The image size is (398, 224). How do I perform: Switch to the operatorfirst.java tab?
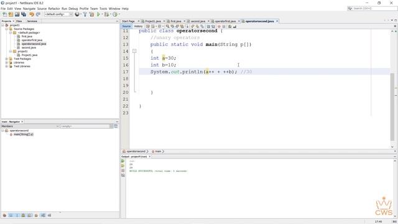pyautogui.click(x=225, y=21)
